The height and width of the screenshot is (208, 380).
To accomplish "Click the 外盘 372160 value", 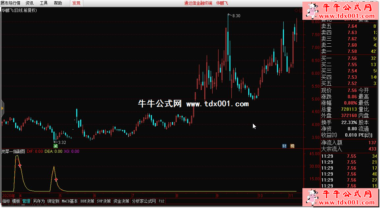I will [349, 115].
